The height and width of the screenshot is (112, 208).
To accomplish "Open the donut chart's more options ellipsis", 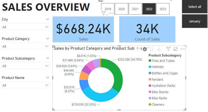I will (183, 49).
